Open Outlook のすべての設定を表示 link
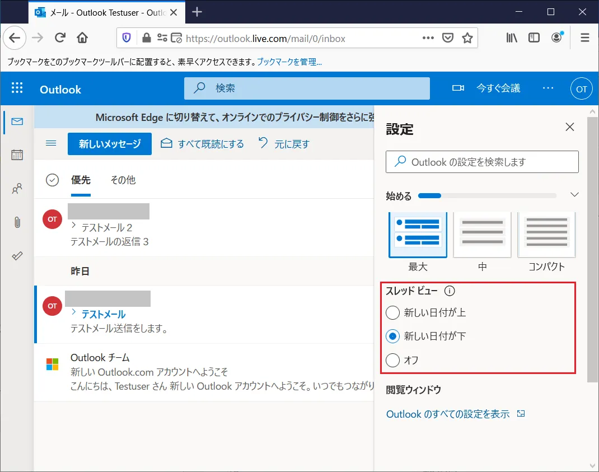This screenshot has height=472, width=599. (x=455, y=414)
